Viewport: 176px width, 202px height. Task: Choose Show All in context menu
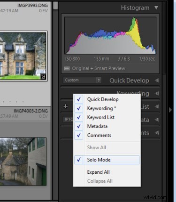(x=107, y=147)
